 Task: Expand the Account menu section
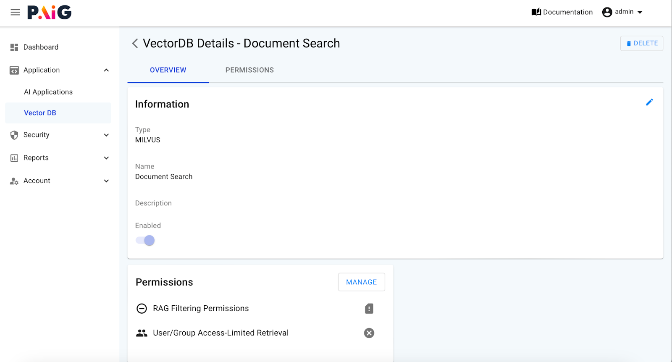tap(106, 181)
